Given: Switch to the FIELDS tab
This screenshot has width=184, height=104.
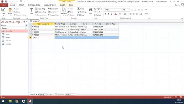Looking at the screenshot, I should click(63, 5).
